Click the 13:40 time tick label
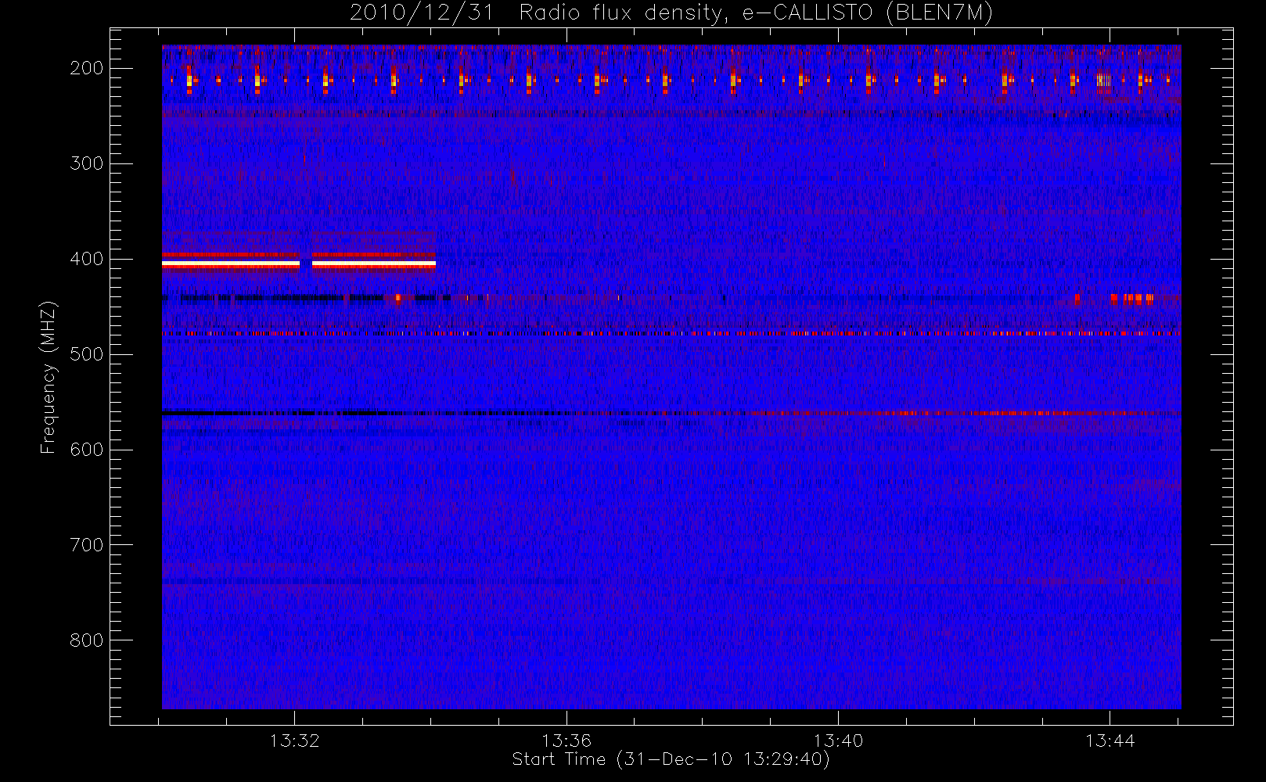The image size is (1266, 782). (x=838, y=741)
